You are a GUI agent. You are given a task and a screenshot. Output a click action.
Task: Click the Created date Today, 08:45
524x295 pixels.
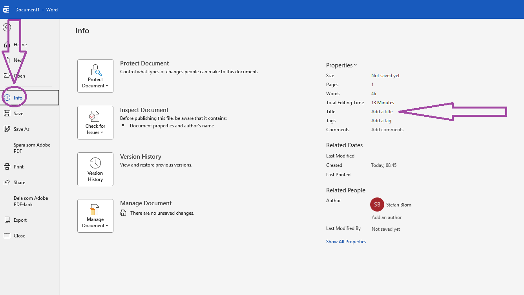coord(384,165)
